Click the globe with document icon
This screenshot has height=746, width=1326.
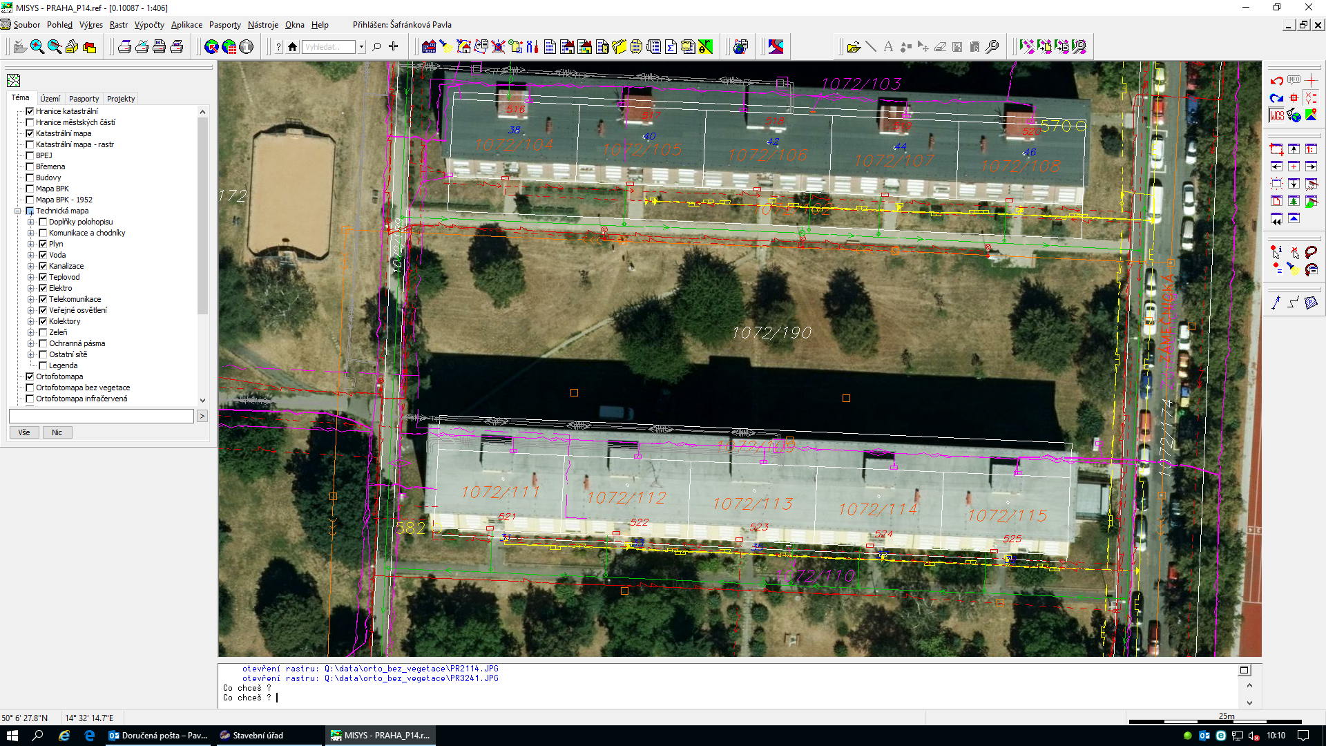(740, 47)
